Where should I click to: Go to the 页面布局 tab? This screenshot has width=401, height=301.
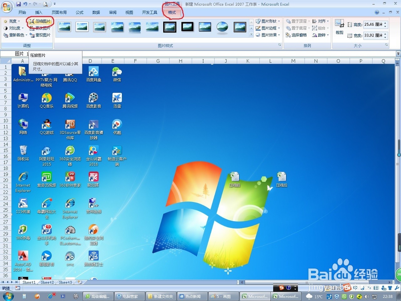[59, 12]
